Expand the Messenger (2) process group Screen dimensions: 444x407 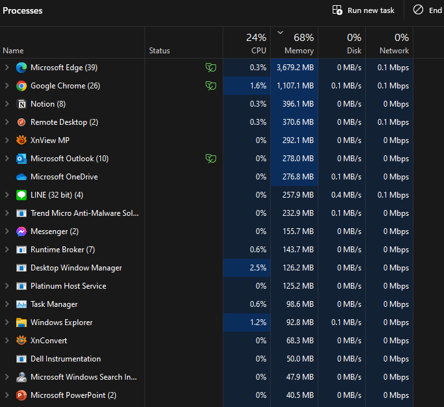pyautogui.click(x=7, y=231)
